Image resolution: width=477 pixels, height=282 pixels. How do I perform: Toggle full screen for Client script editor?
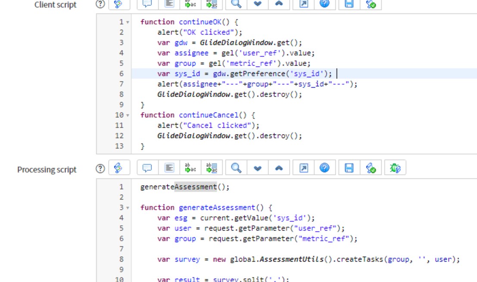304,4
